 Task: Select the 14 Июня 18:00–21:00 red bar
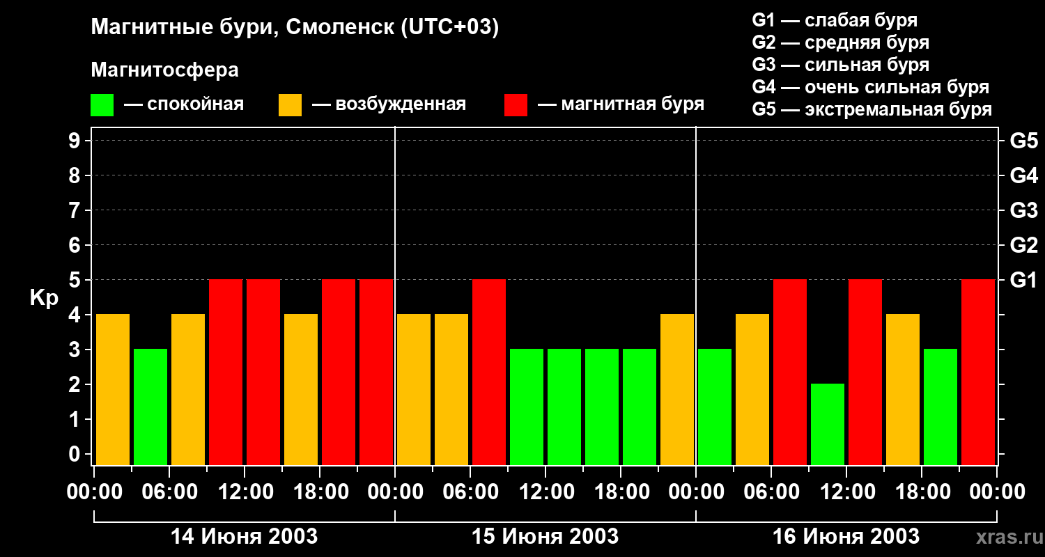[x=339, y=372]
